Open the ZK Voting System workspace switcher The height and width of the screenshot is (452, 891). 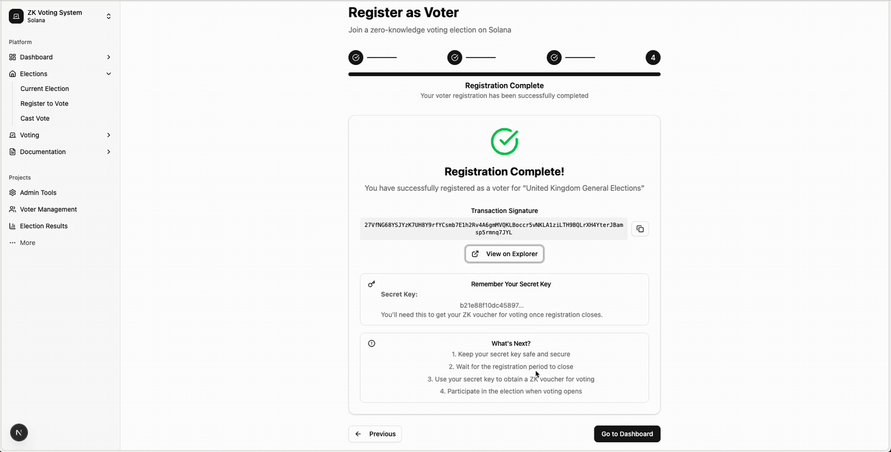point(108,17)
